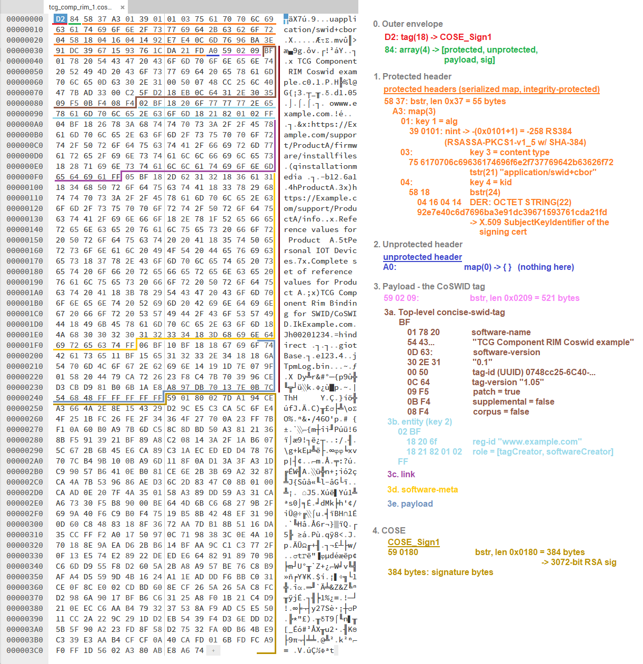Click the '3c. link' heading
This screenshot has height=664, width=643.
401,474
